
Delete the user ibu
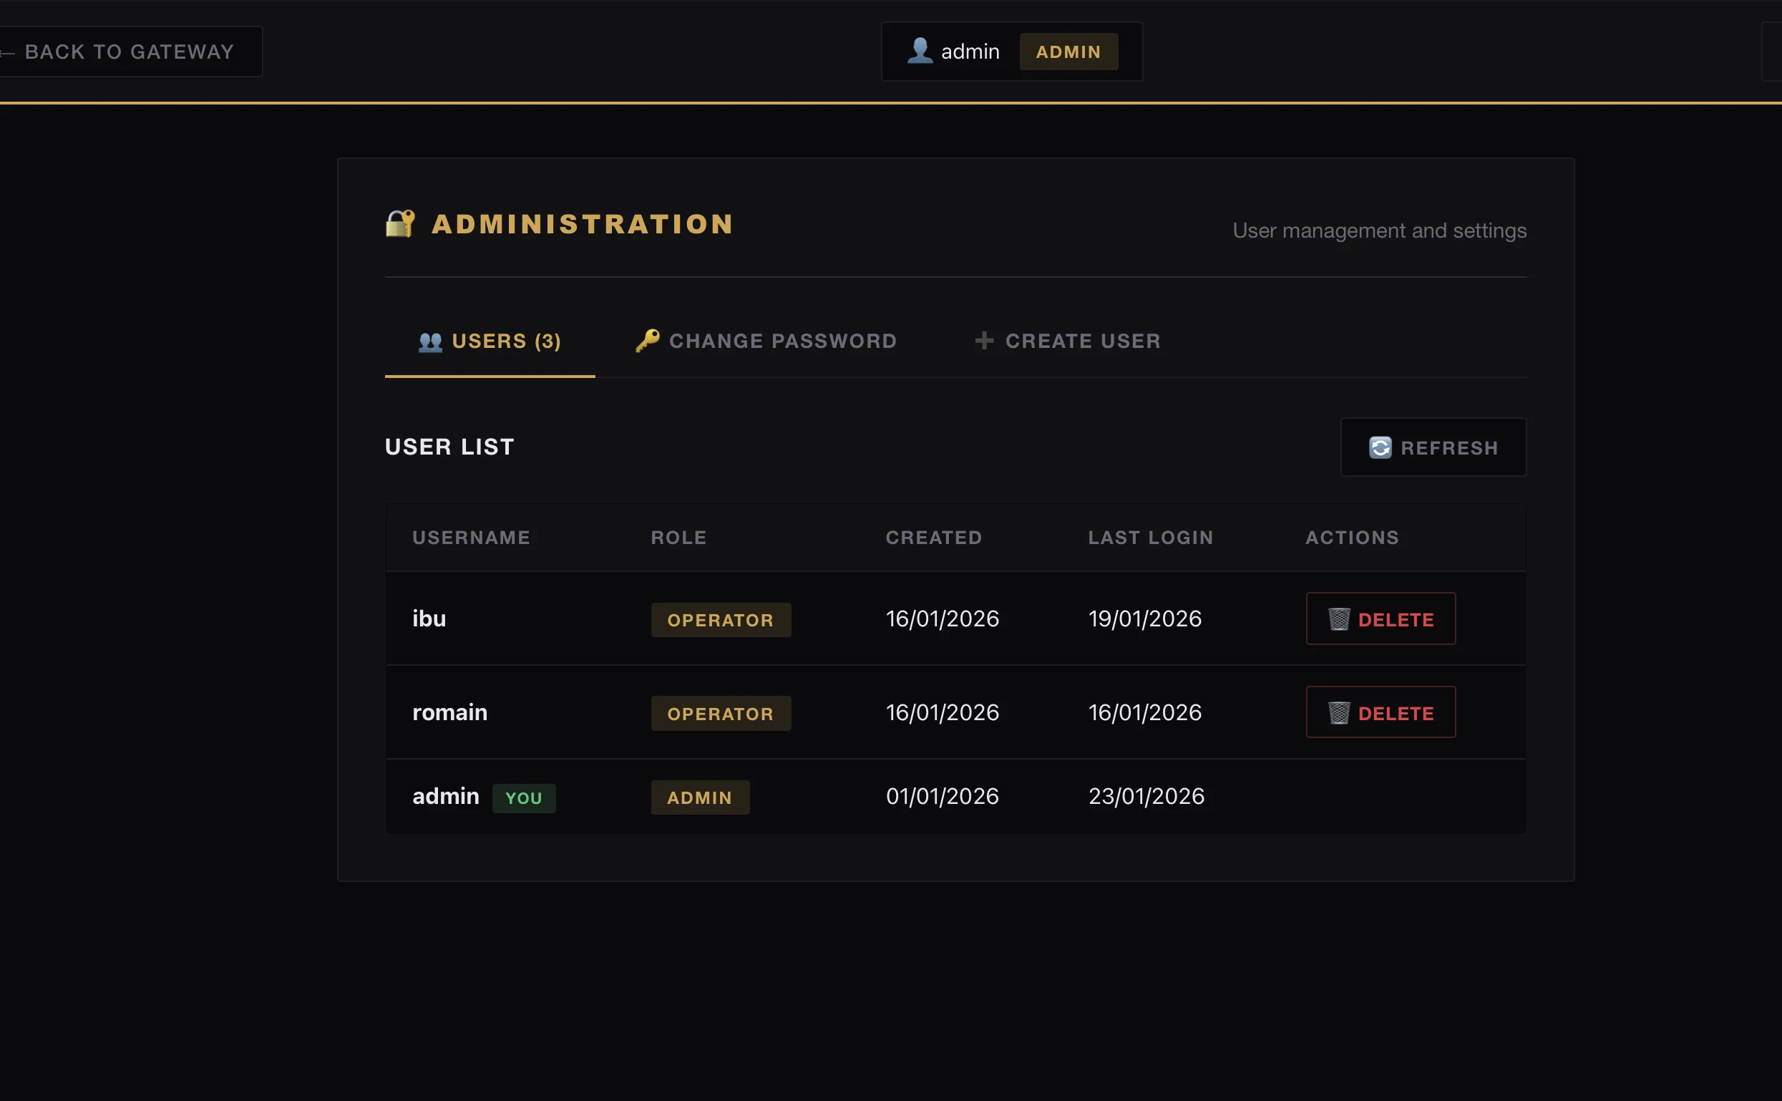pos(1381,619)
